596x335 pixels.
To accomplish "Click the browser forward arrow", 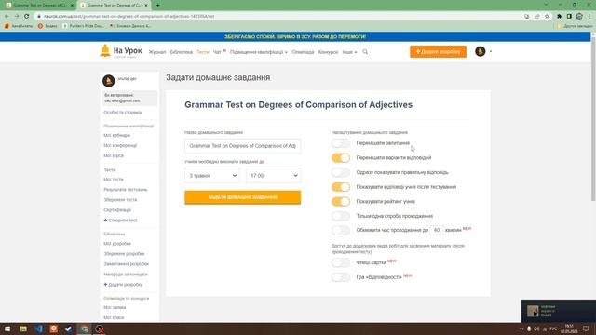I will click(x=17, y=17).
